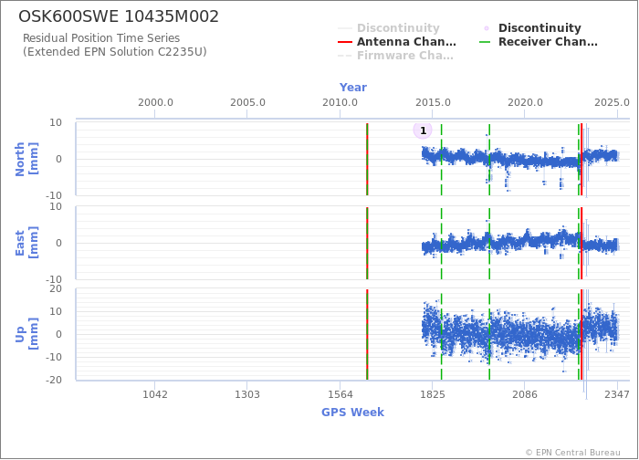
Task: Click the 2020.0 year tick label
Action: (x=525, y=102)
